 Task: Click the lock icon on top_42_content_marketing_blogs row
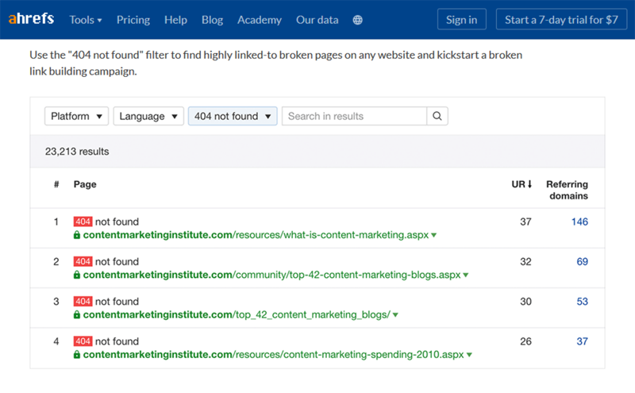(x=76, y=315)
